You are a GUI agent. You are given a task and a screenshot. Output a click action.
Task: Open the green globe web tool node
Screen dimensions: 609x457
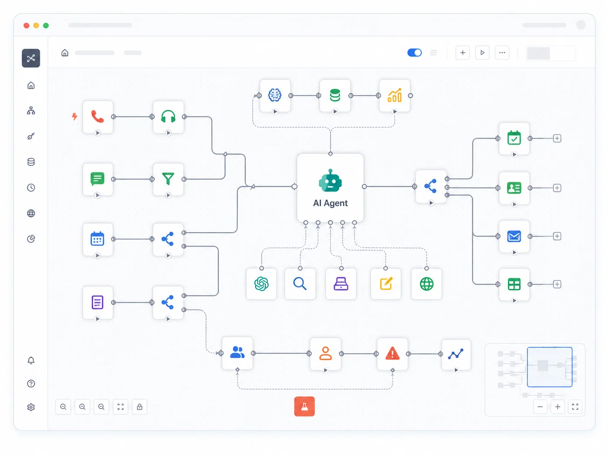(427, 284)
